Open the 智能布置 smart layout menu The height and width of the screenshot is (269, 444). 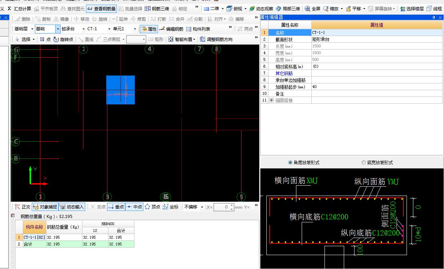pyautogui.click(x=182, y=39)
